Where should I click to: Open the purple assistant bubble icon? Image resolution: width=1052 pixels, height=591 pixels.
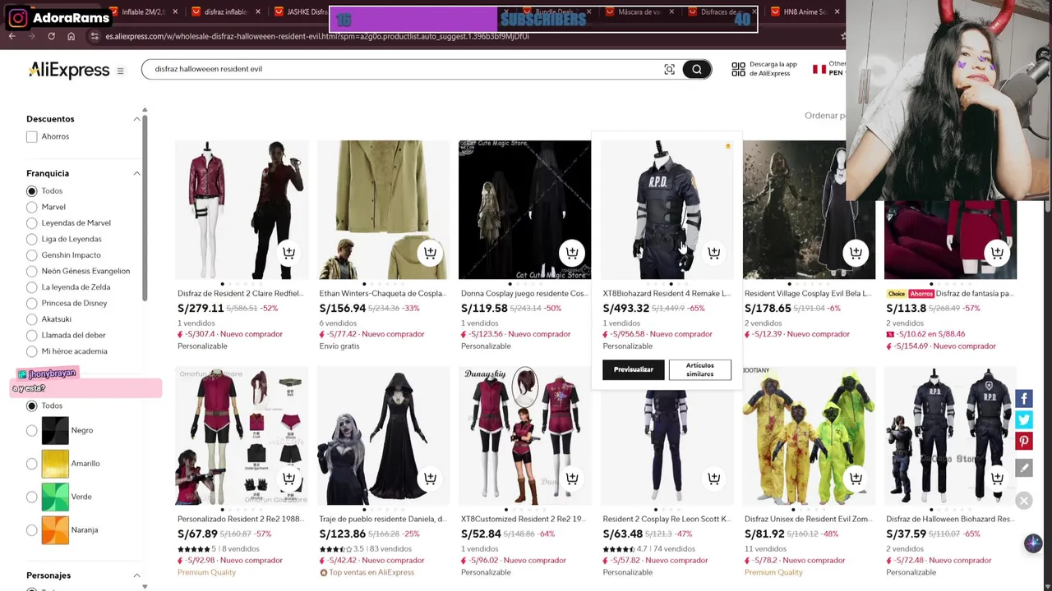coord(1033,543)
